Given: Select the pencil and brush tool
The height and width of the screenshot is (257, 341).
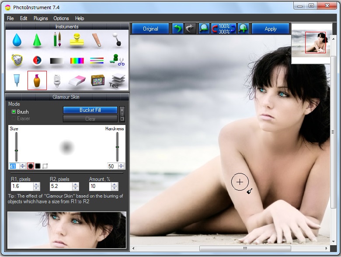Looking at the screenshot, I should (x=57, y=39).
